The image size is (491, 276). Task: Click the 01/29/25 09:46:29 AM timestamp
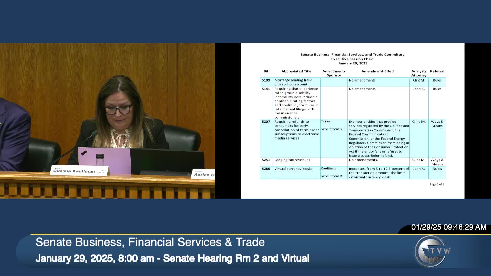[x=449, y=227]
